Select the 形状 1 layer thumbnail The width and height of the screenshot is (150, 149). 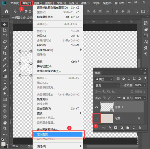pyautogui.click(x=107, y=107)
